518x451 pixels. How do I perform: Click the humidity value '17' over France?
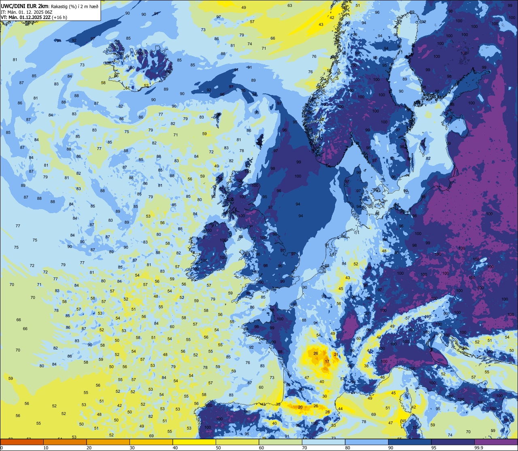coord(327,361)
